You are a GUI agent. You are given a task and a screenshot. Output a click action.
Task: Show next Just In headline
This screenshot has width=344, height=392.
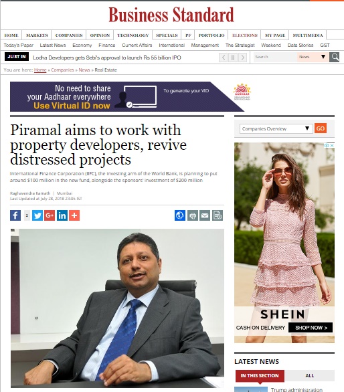click(x=242, y=58)
